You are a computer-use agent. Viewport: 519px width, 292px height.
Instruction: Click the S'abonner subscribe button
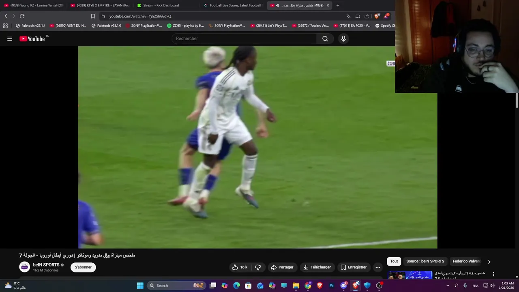click(x=83, y=267)
